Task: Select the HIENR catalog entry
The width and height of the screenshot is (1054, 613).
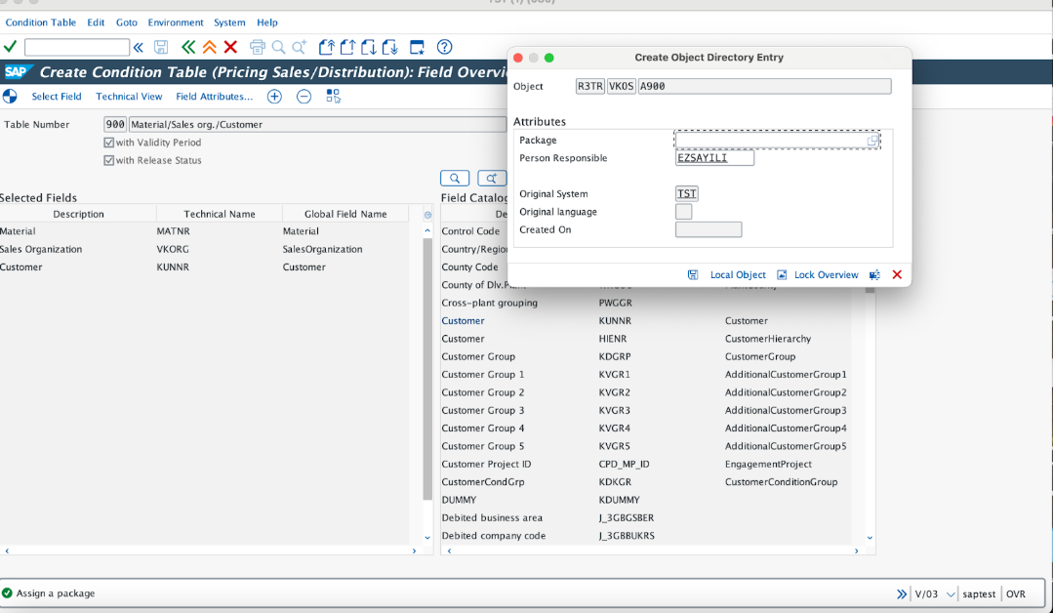Action: [612, 339]
